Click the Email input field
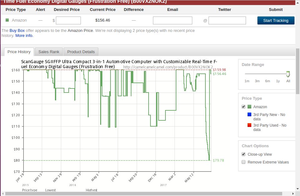Viewport: 300px width, 196px height. (173, 21)
